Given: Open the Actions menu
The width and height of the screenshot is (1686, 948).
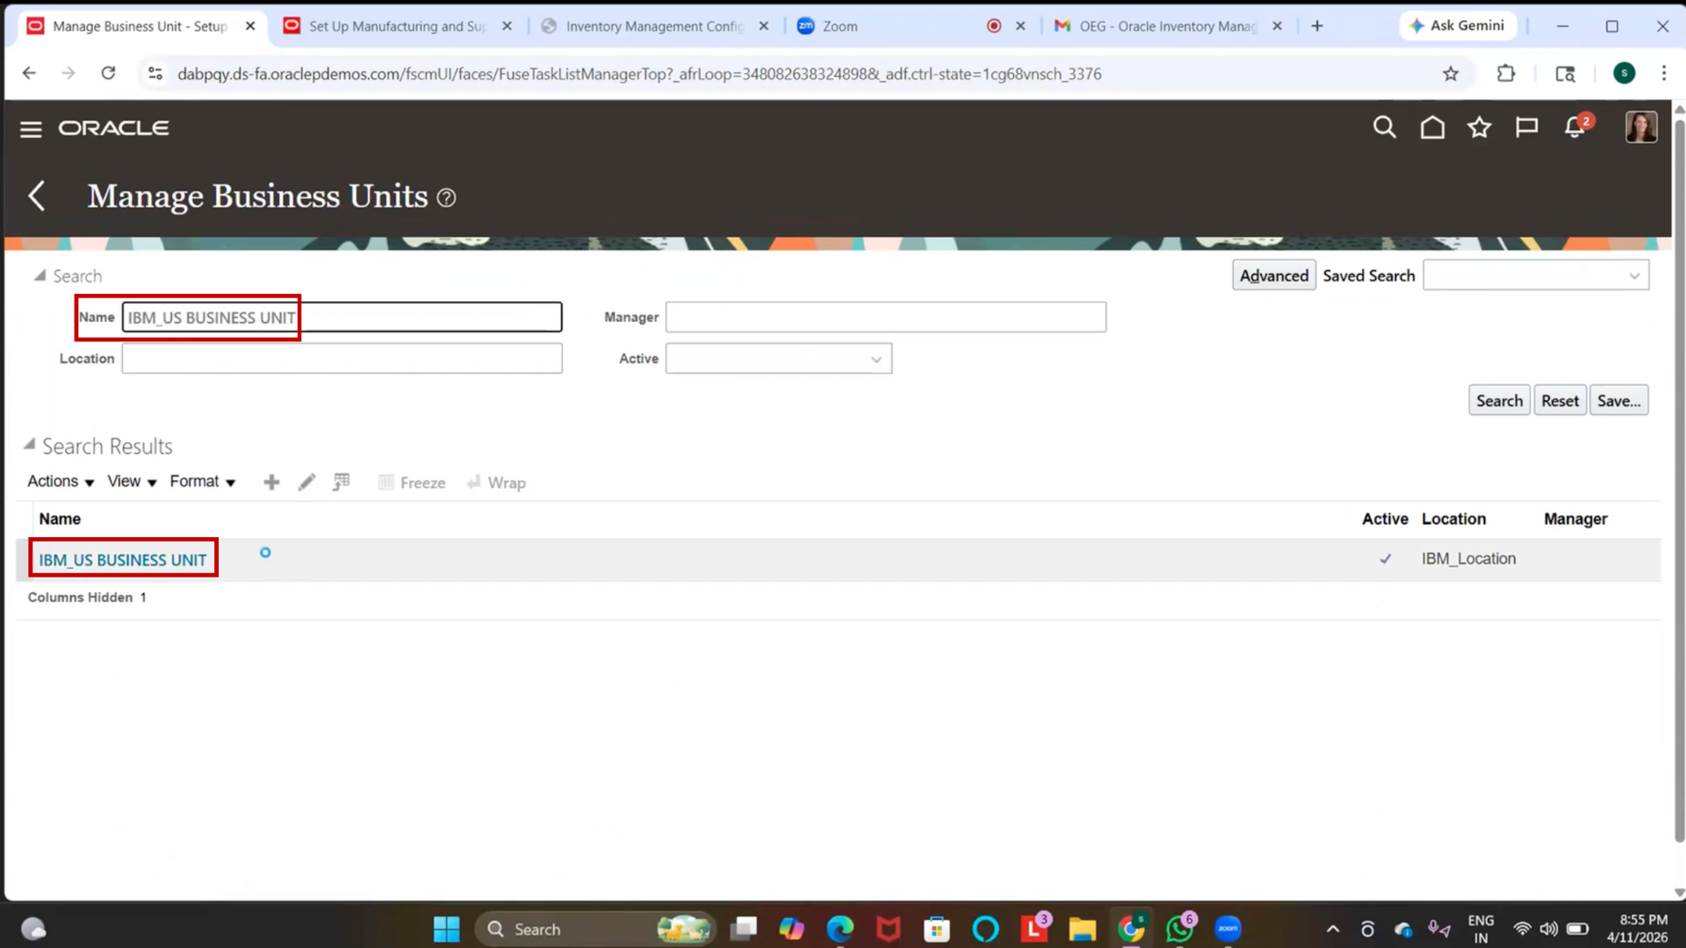Looking at the screenshot, I should tap(61, 481).
